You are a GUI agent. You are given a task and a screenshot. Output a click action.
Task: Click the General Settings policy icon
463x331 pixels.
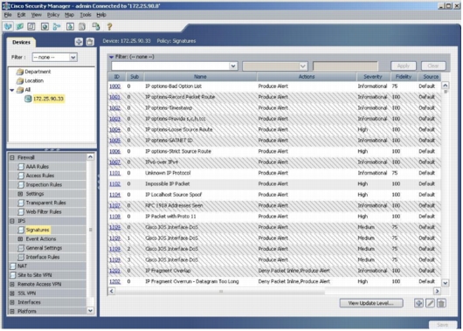21,248
